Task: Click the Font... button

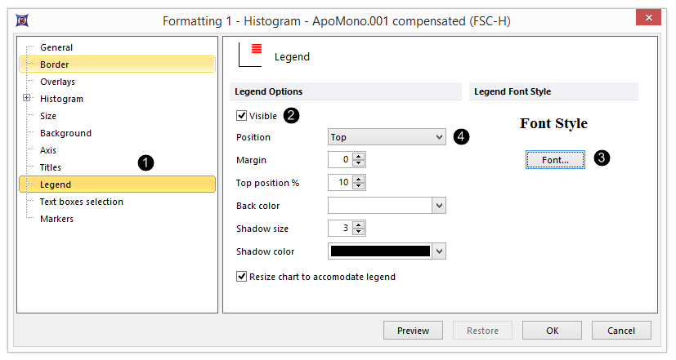Action: click(x=555, y=160)
